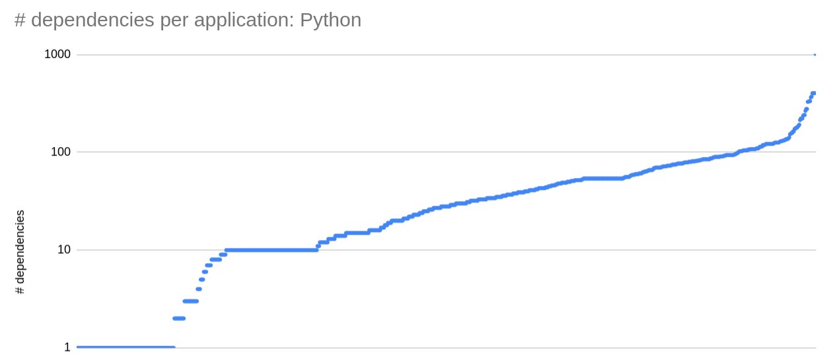Image resolution: width=839 pixels, height=354 pixels.
Task: Click the highest curve points near 400
Action: click(x=813, y=93)
